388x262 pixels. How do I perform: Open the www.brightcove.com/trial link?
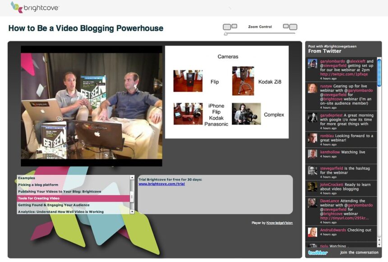click(162, 184)
